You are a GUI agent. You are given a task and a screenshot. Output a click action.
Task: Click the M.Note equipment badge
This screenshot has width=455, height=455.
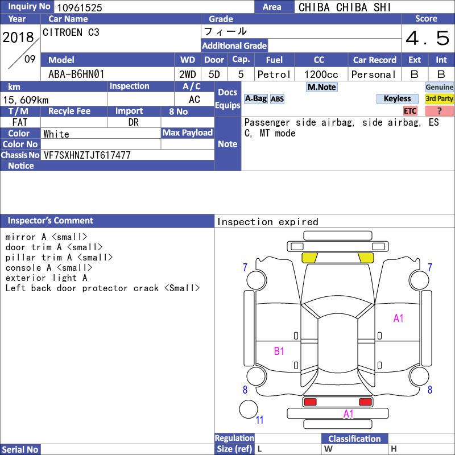pyautogui.click(x=321, y=87)
